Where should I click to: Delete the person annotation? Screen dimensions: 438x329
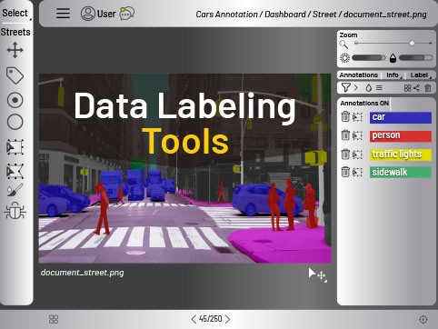coord(345,135)
